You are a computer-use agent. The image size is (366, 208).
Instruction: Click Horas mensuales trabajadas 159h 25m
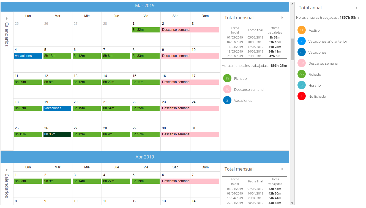tap(255, 66)
